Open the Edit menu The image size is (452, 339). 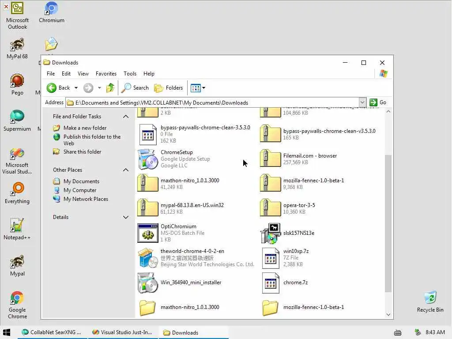(x=66, y=74)
